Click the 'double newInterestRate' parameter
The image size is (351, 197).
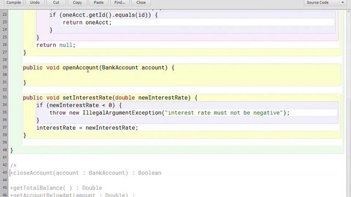pos(151,97)
